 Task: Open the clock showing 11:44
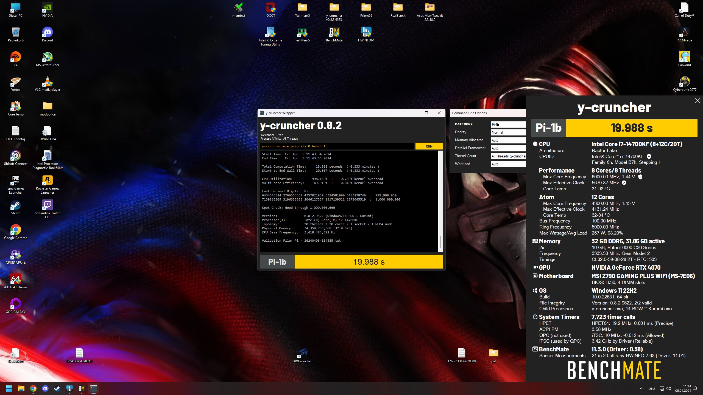683,388
